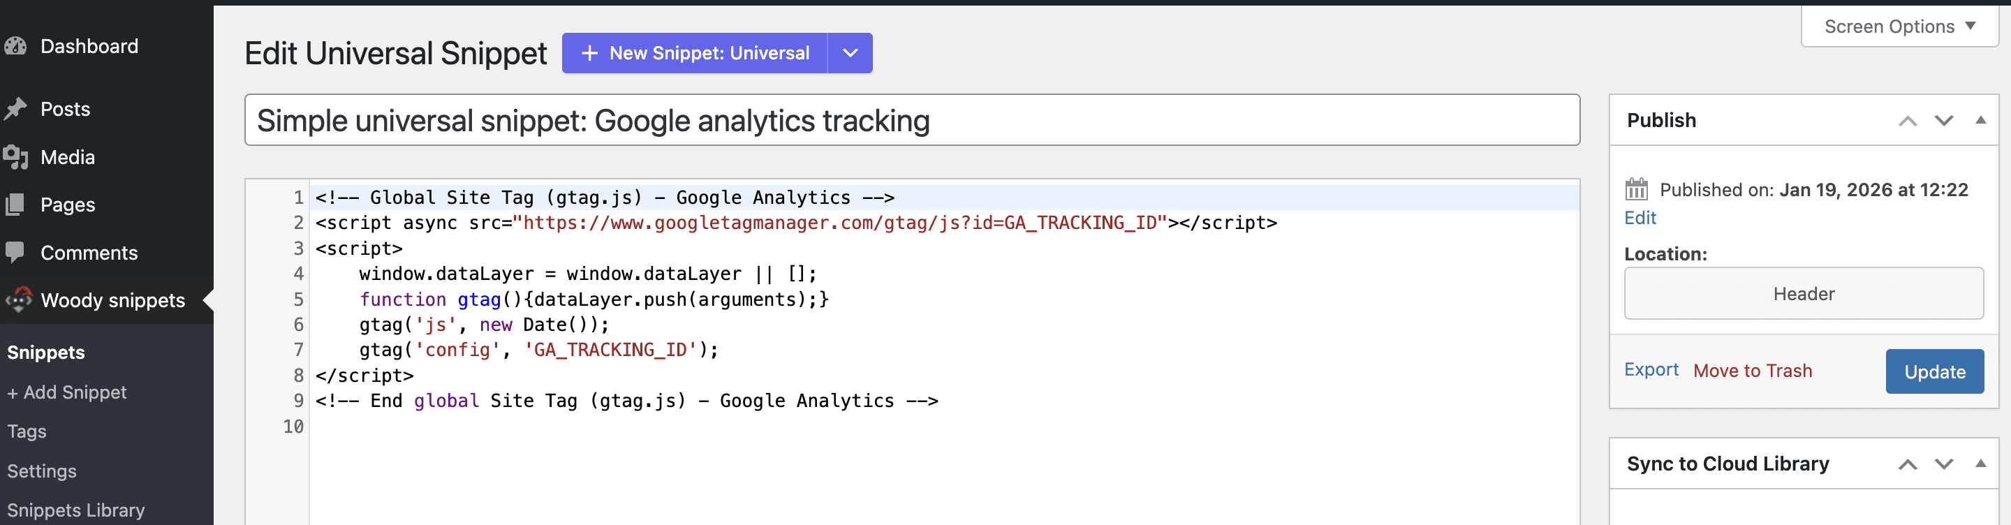Click the calendar icon beside Published on
Screen dimensions: 2011x525
[x=1635, y=190]
